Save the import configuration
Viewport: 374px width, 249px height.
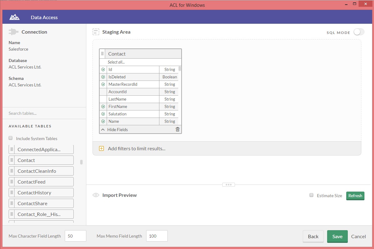click(x=337, y=236)
